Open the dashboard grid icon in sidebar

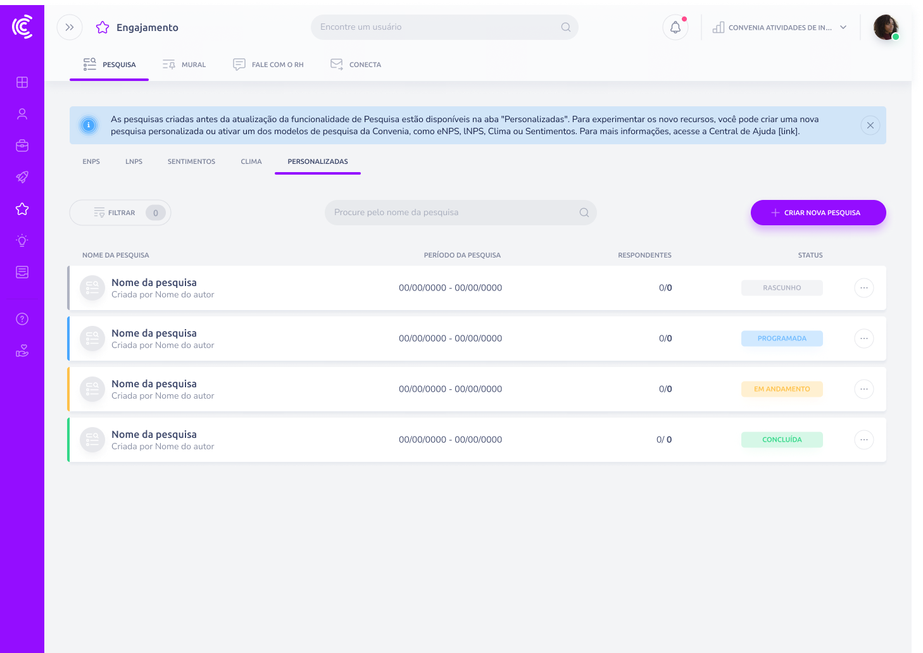[x=22, y=82]
